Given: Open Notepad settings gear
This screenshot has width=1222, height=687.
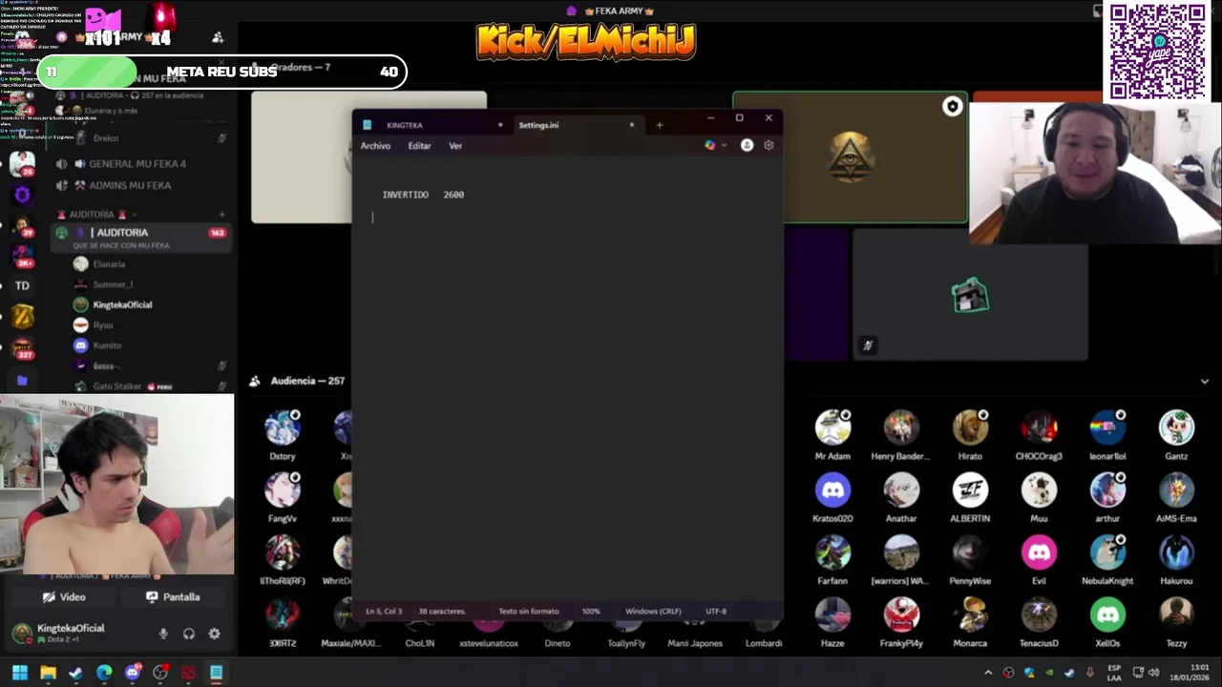Looking at the screenshot, I should [769, 145].
